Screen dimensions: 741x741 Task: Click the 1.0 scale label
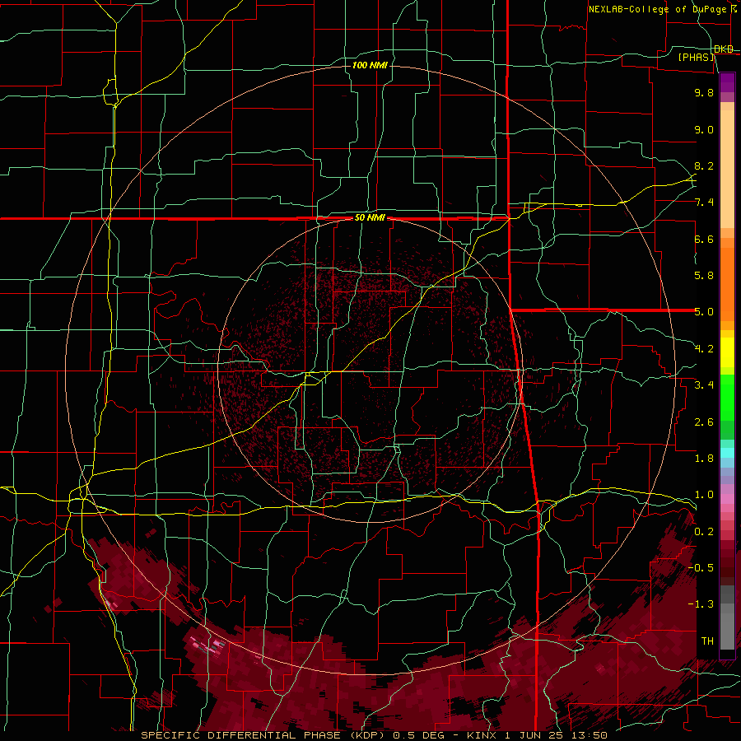click(x=704, y=495)
